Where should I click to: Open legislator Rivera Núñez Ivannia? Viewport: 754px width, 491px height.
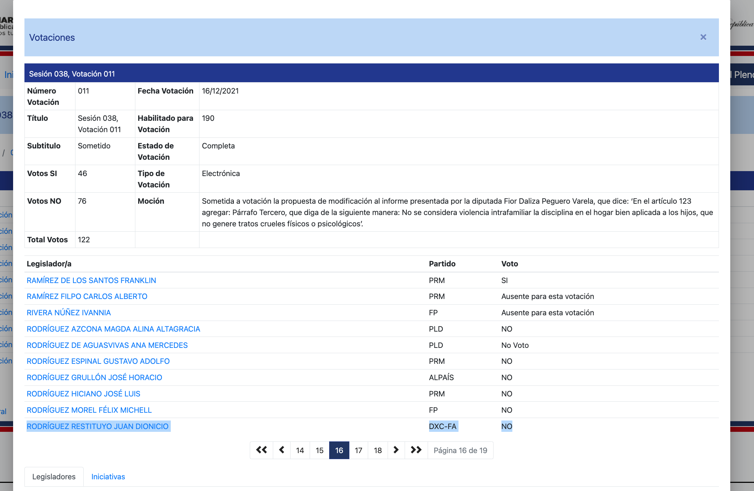tap(69, 313)
